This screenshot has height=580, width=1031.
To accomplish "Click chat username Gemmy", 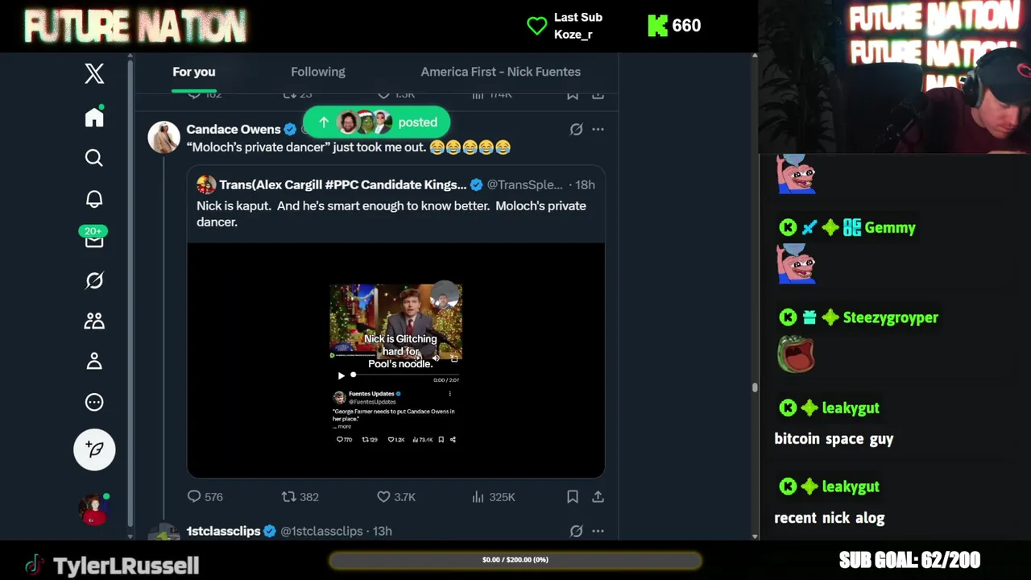I will (x=890, y=228).
